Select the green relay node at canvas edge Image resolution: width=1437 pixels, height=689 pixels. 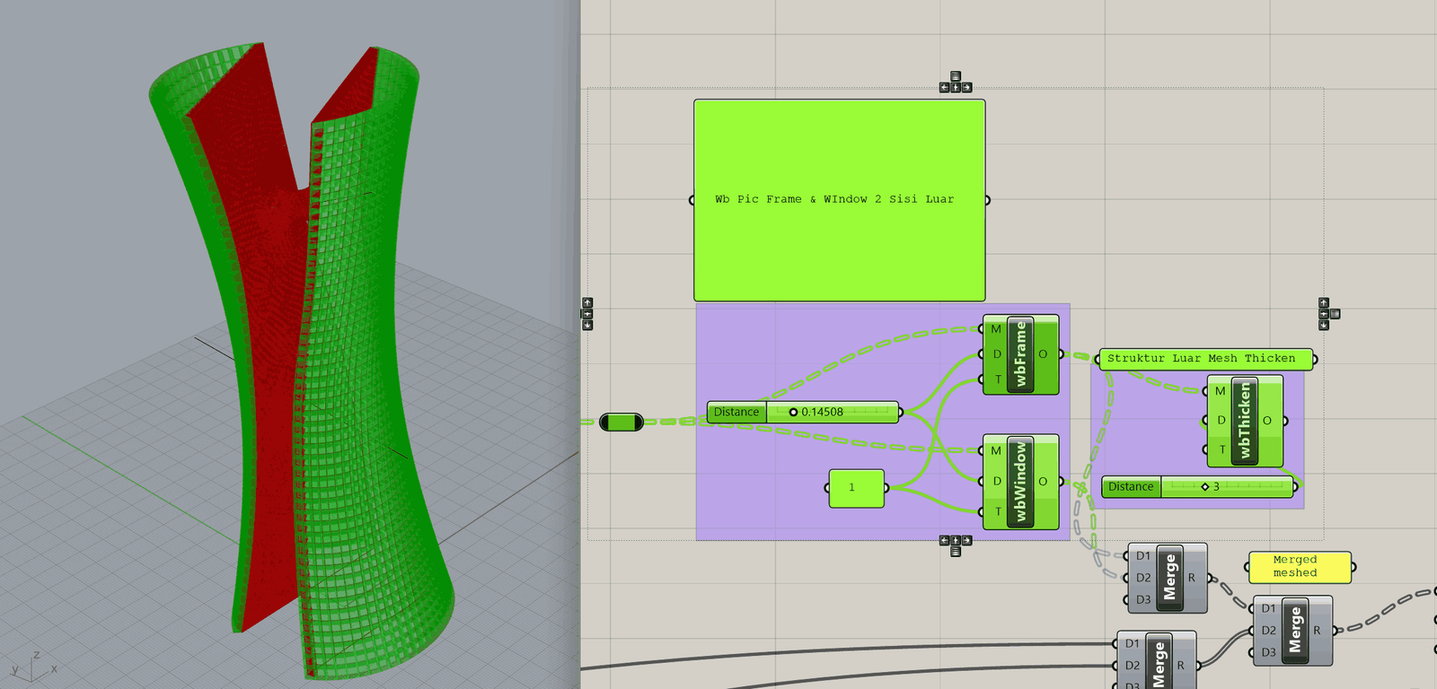[621, 422]
